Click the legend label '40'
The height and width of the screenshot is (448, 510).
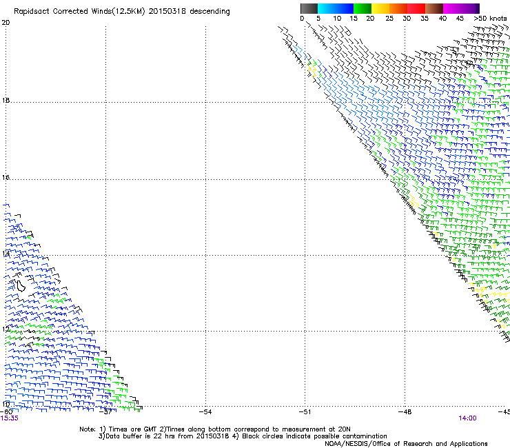click(442, 19)
